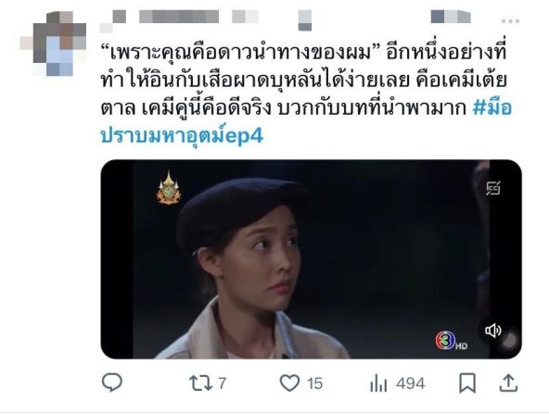Open the pixelated profile avatar
This screenshot has height=414, width=549.
tap(53, 44)
